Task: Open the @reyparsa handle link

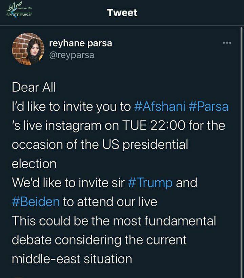Action: click(72, 55)
